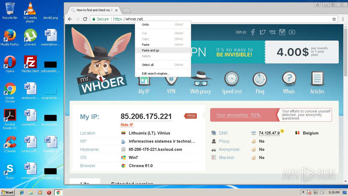348x196 pixels.
Task: Click the 4.00$ per month offer
Action: point(302,52)
